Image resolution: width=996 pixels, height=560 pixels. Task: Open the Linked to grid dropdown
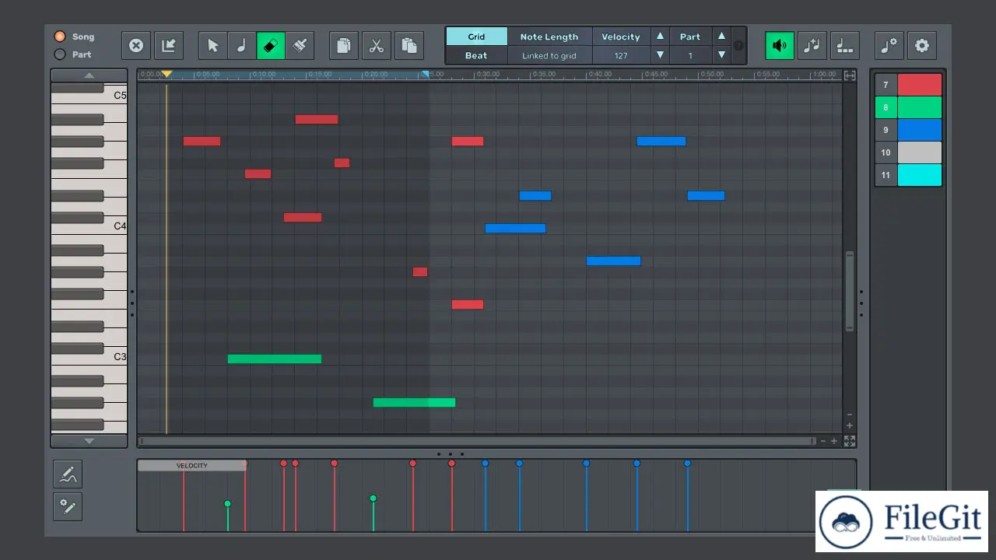pos(549,55)
